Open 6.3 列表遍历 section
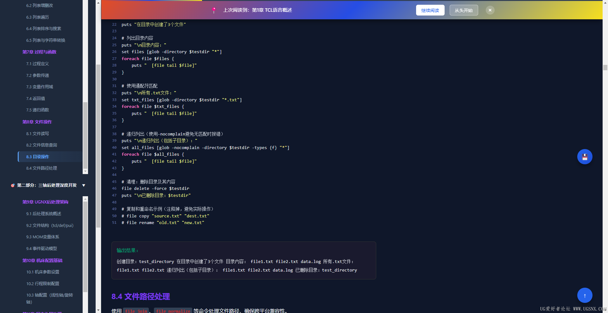Viewport: 608px width, 313px height. pos(37,17)
